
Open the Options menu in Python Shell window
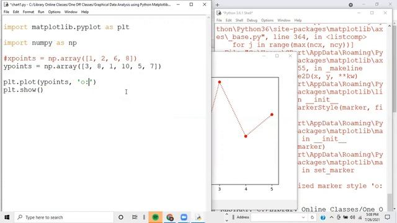pyautogui.click(x=267, y=20)
